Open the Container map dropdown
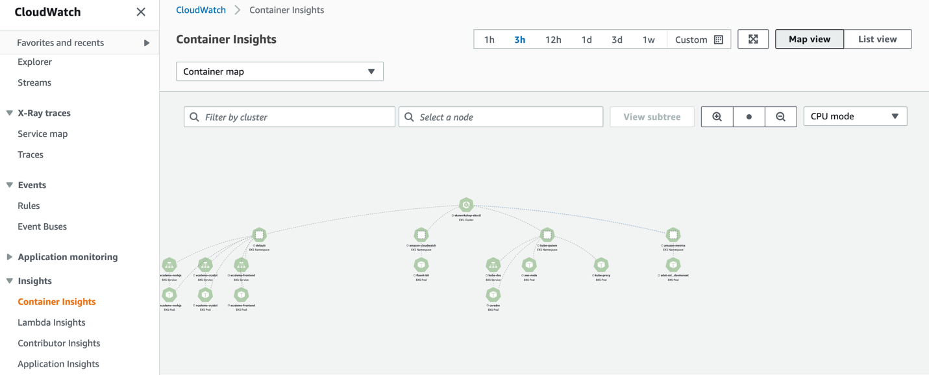 tap(279, 71)
